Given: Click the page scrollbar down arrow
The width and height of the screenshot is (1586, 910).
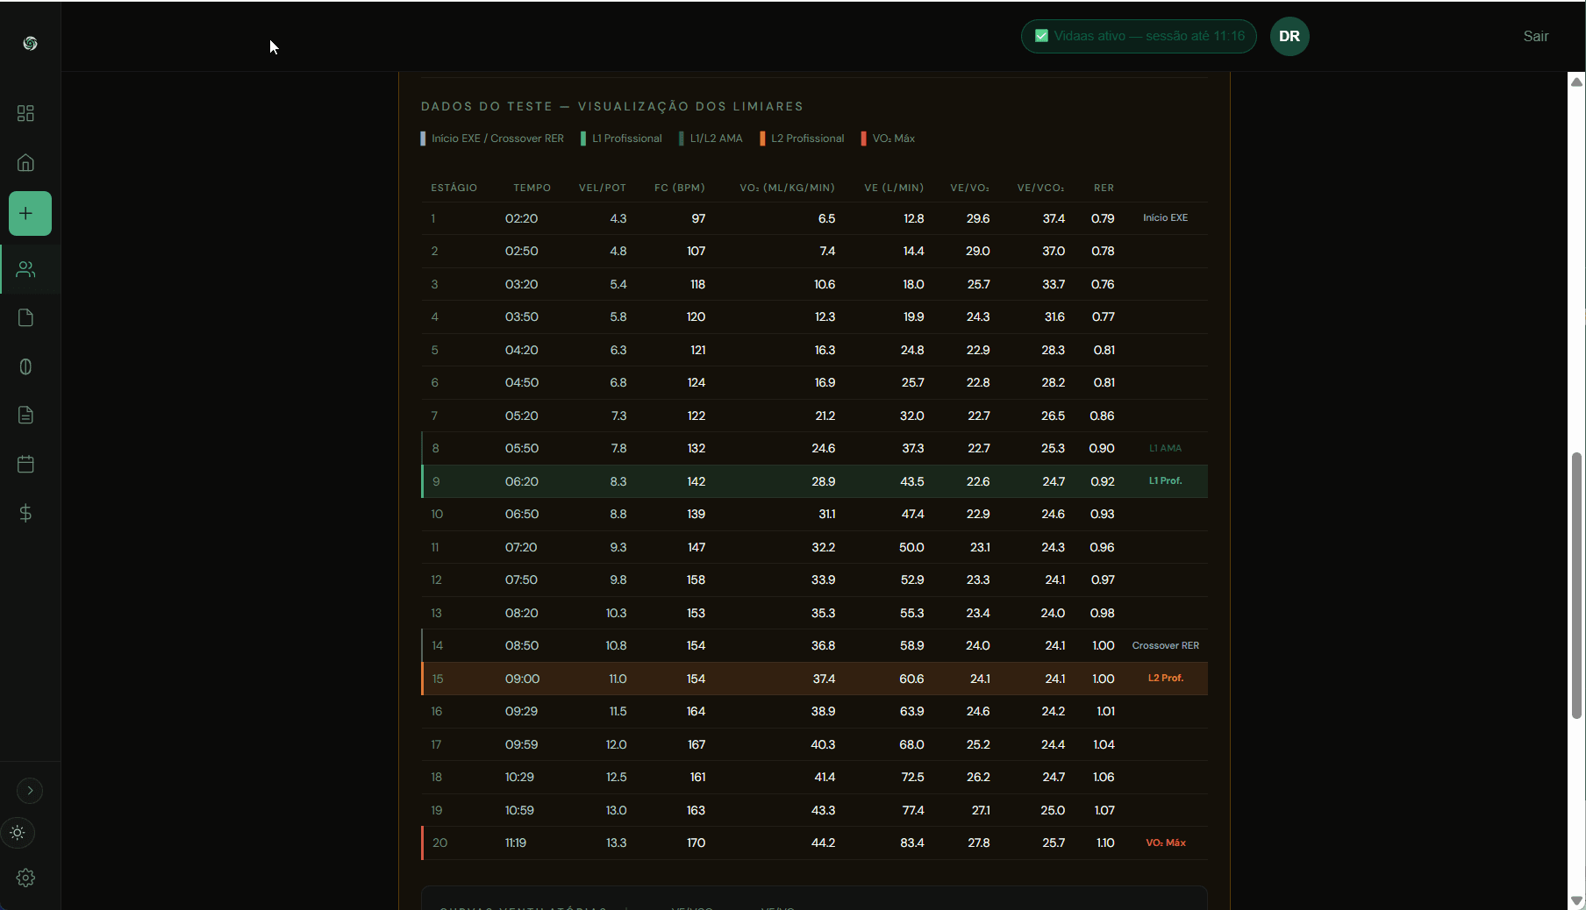Looking at the screenshot, I should (1576, 900).
